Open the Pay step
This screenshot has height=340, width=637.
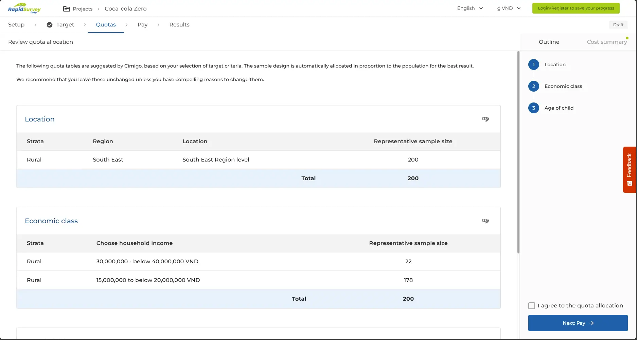142,25
